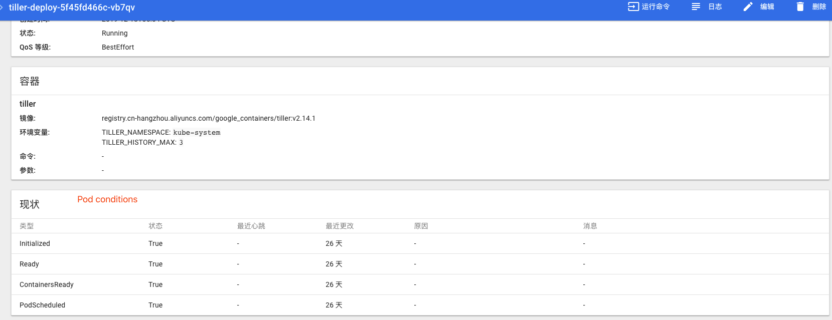Screen dimensions: 832x320
Task: Click 26 天 in the ContainersReady row
Action: [x=334, y=284]
